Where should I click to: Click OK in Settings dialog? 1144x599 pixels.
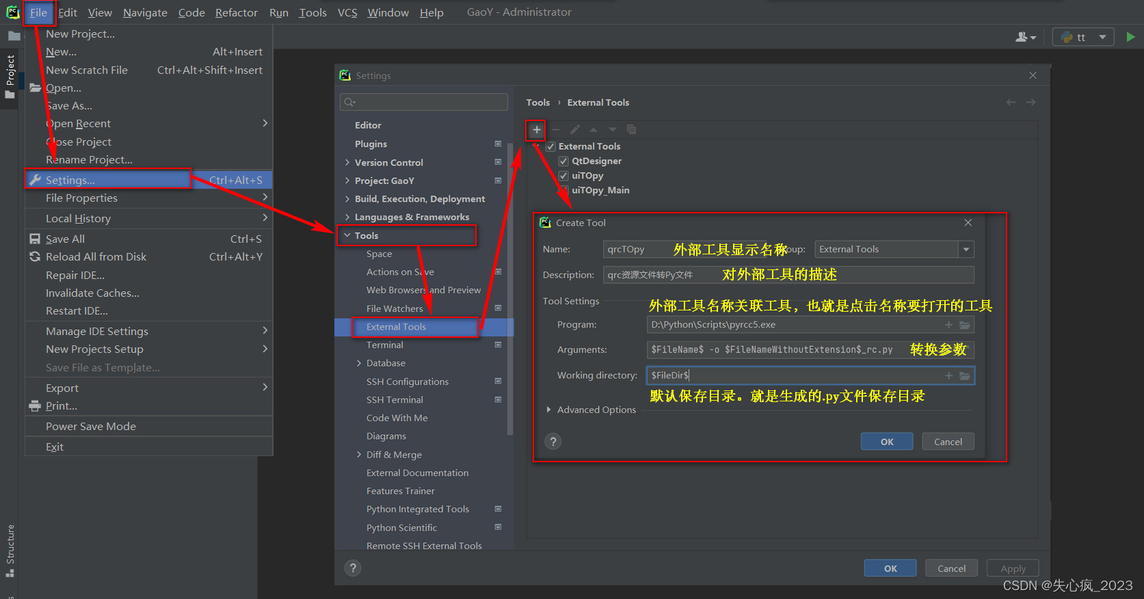pyautogui.click(x=890, y=568)
